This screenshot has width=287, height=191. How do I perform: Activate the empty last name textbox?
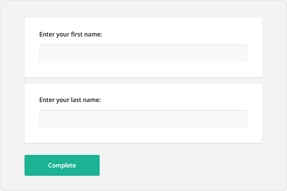143,119
